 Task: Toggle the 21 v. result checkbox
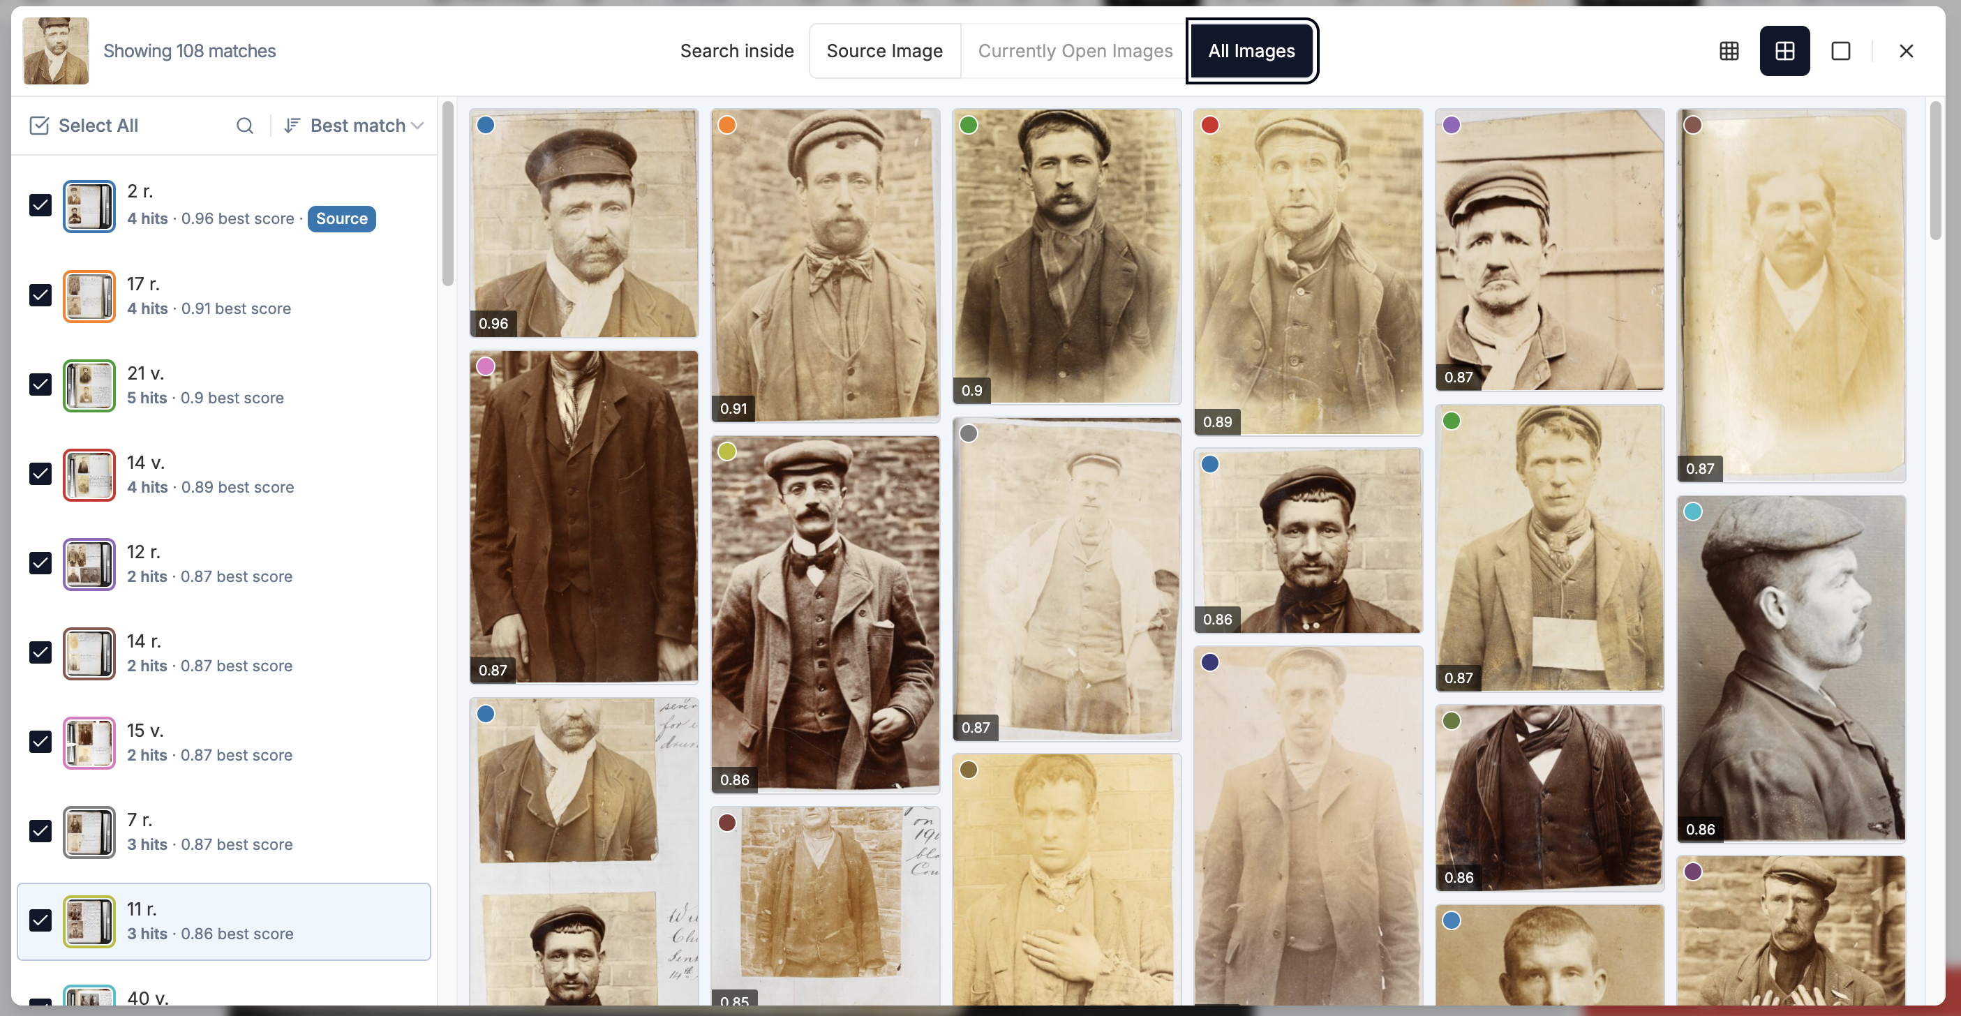(40, 384)
